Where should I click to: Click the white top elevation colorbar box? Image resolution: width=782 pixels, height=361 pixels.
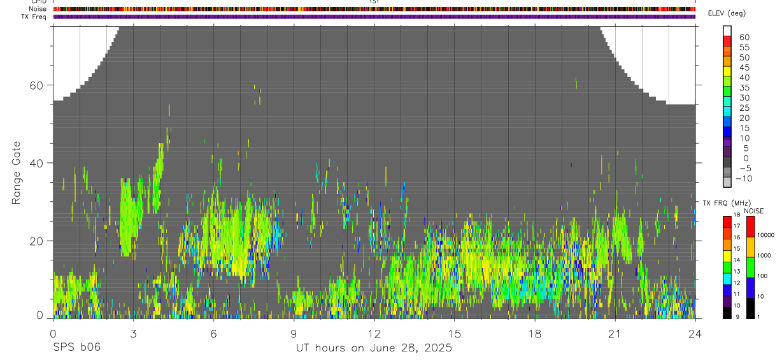coord(727,31)
